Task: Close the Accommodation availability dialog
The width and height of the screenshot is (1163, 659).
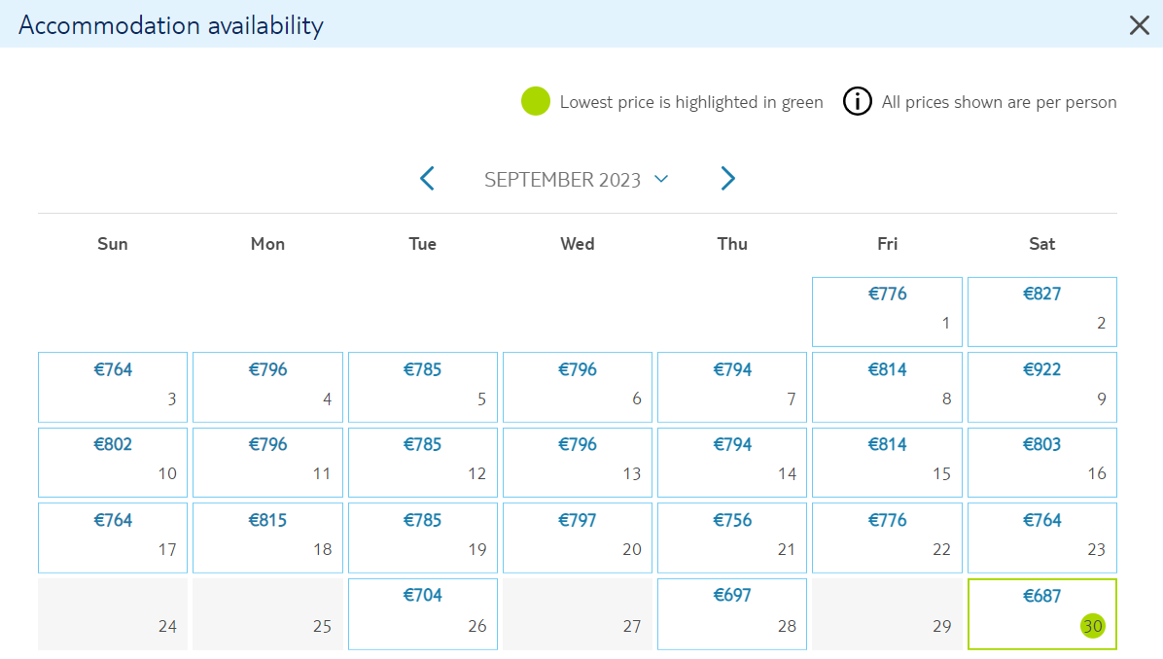Action: [1140, 25]
